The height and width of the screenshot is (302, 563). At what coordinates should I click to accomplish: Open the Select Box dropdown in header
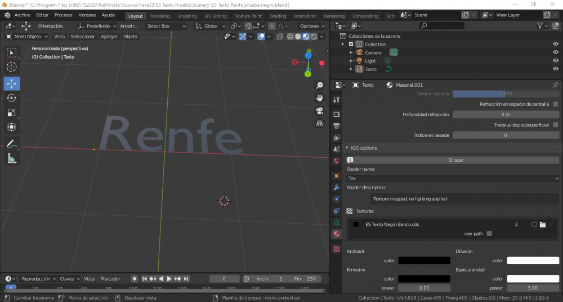pos(166,26)
